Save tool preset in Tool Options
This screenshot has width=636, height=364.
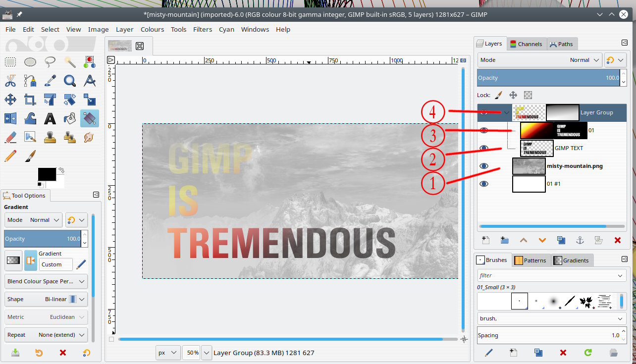15,353
